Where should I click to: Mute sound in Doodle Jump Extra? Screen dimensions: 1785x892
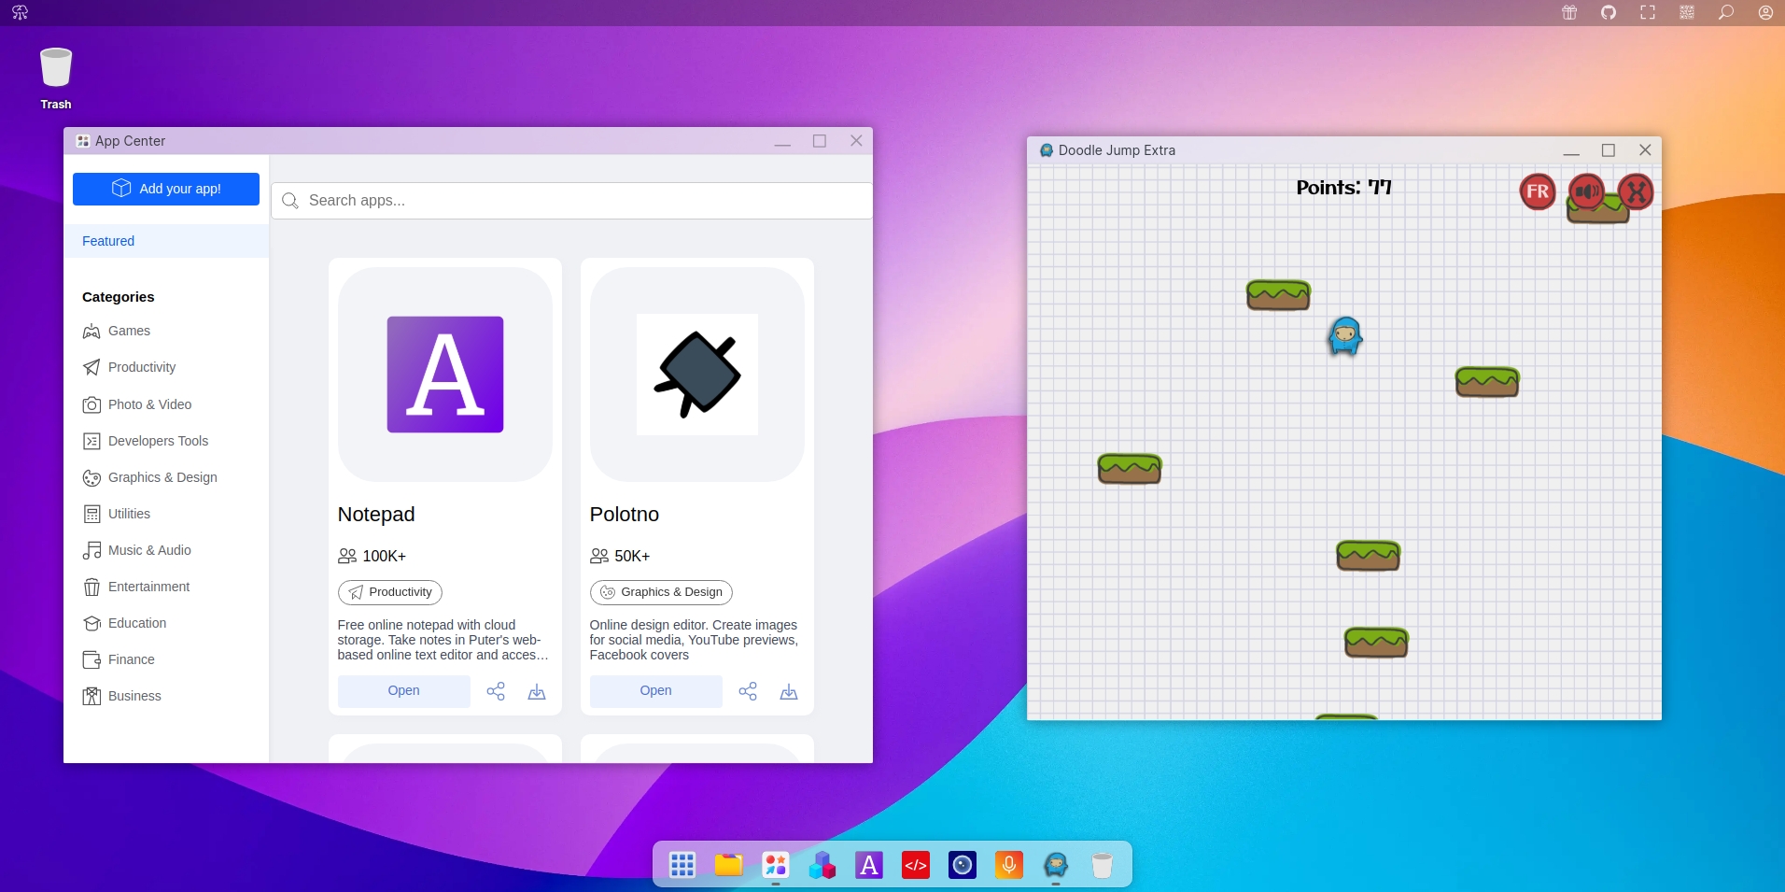point(1586,192)
